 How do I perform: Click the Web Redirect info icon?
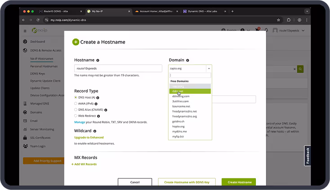[x=98, y=116]
